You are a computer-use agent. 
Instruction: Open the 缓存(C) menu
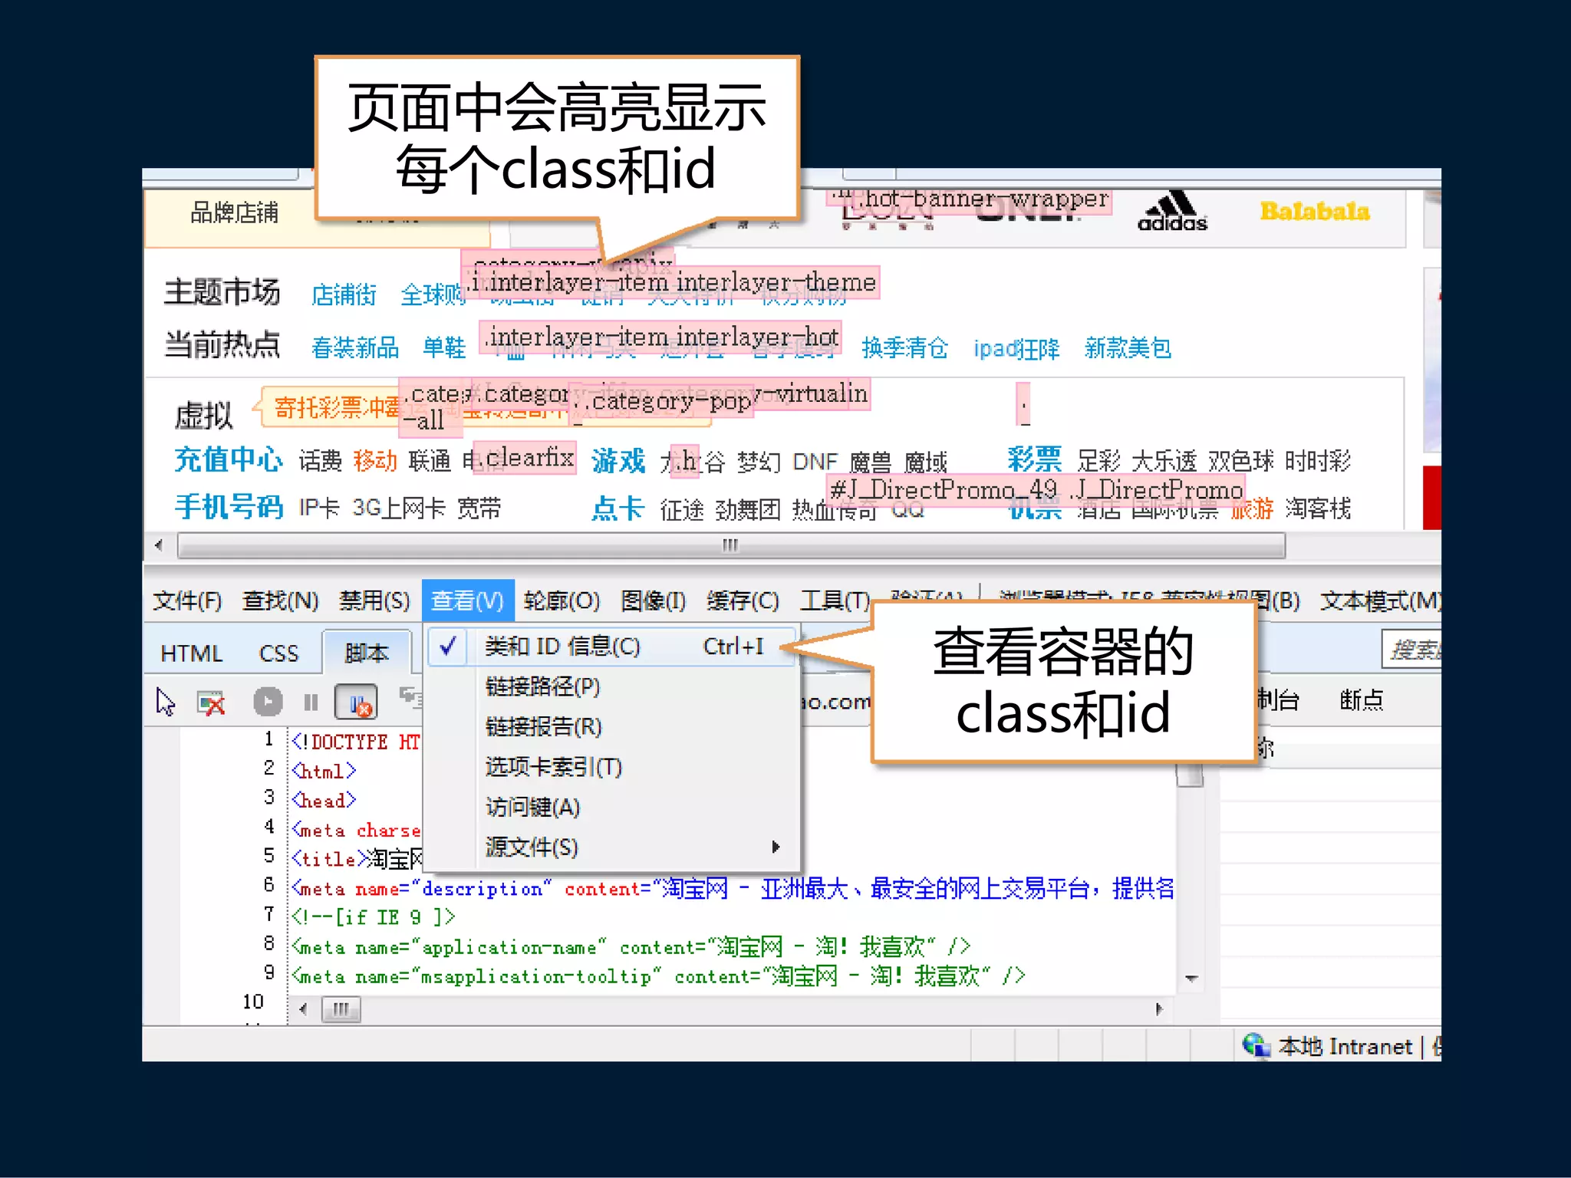pos(743,601)
